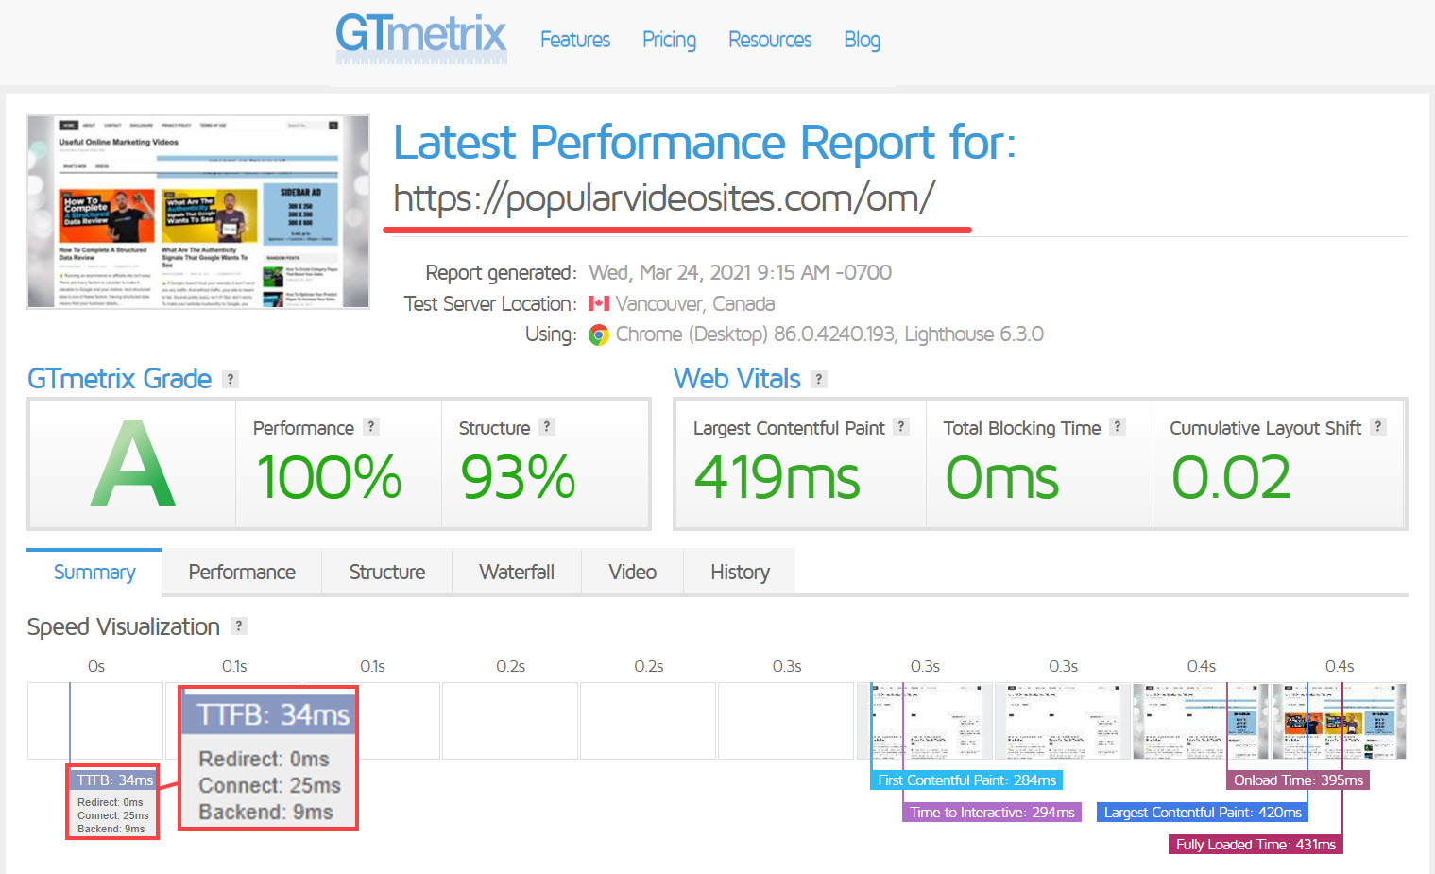1435x874 pixels.
Task: Click the Chrome browser icon
Action: coord(599,334)
